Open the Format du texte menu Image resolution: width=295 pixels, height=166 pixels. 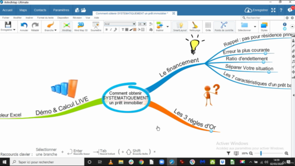pyautogui.click(x=45, y=18)
